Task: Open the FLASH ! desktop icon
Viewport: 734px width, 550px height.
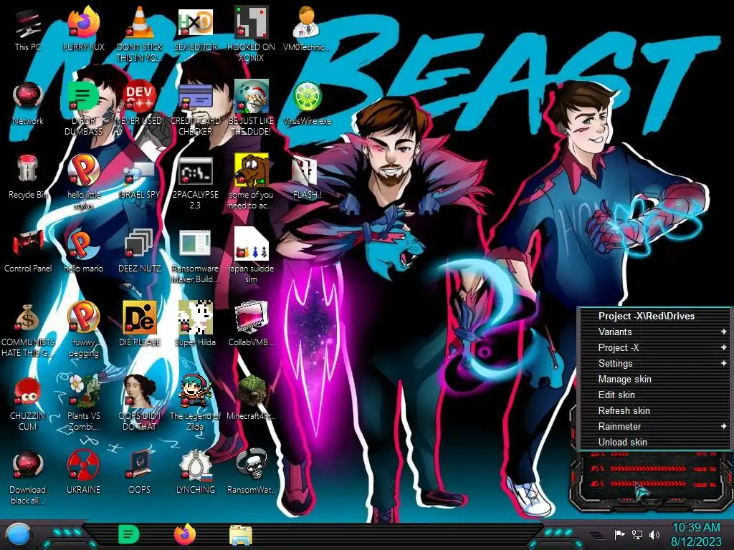Action: pyautogui.click(x=307, y=178)
